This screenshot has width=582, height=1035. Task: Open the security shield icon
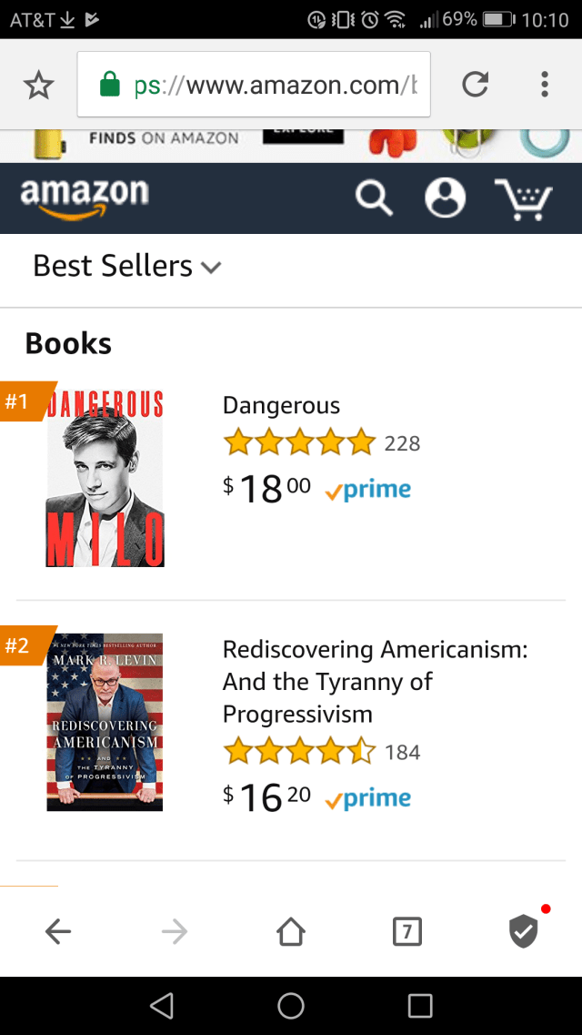tap(523, 930)
